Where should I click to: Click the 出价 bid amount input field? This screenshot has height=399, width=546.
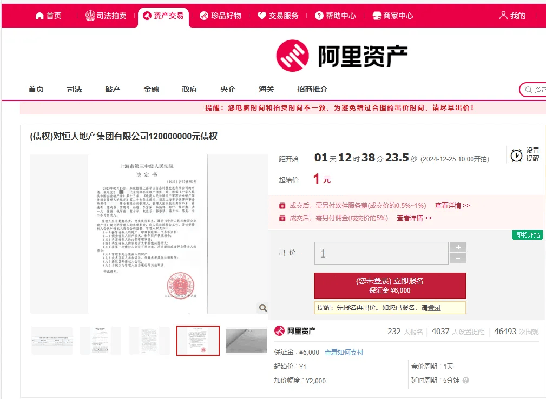coord(381,253)
